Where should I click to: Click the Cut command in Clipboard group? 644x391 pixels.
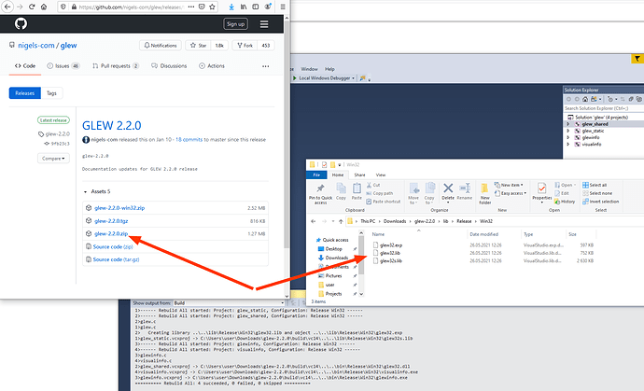373,185
